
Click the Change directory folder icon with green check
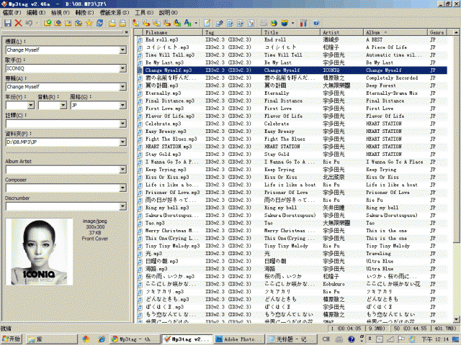[x=48, y=23]
